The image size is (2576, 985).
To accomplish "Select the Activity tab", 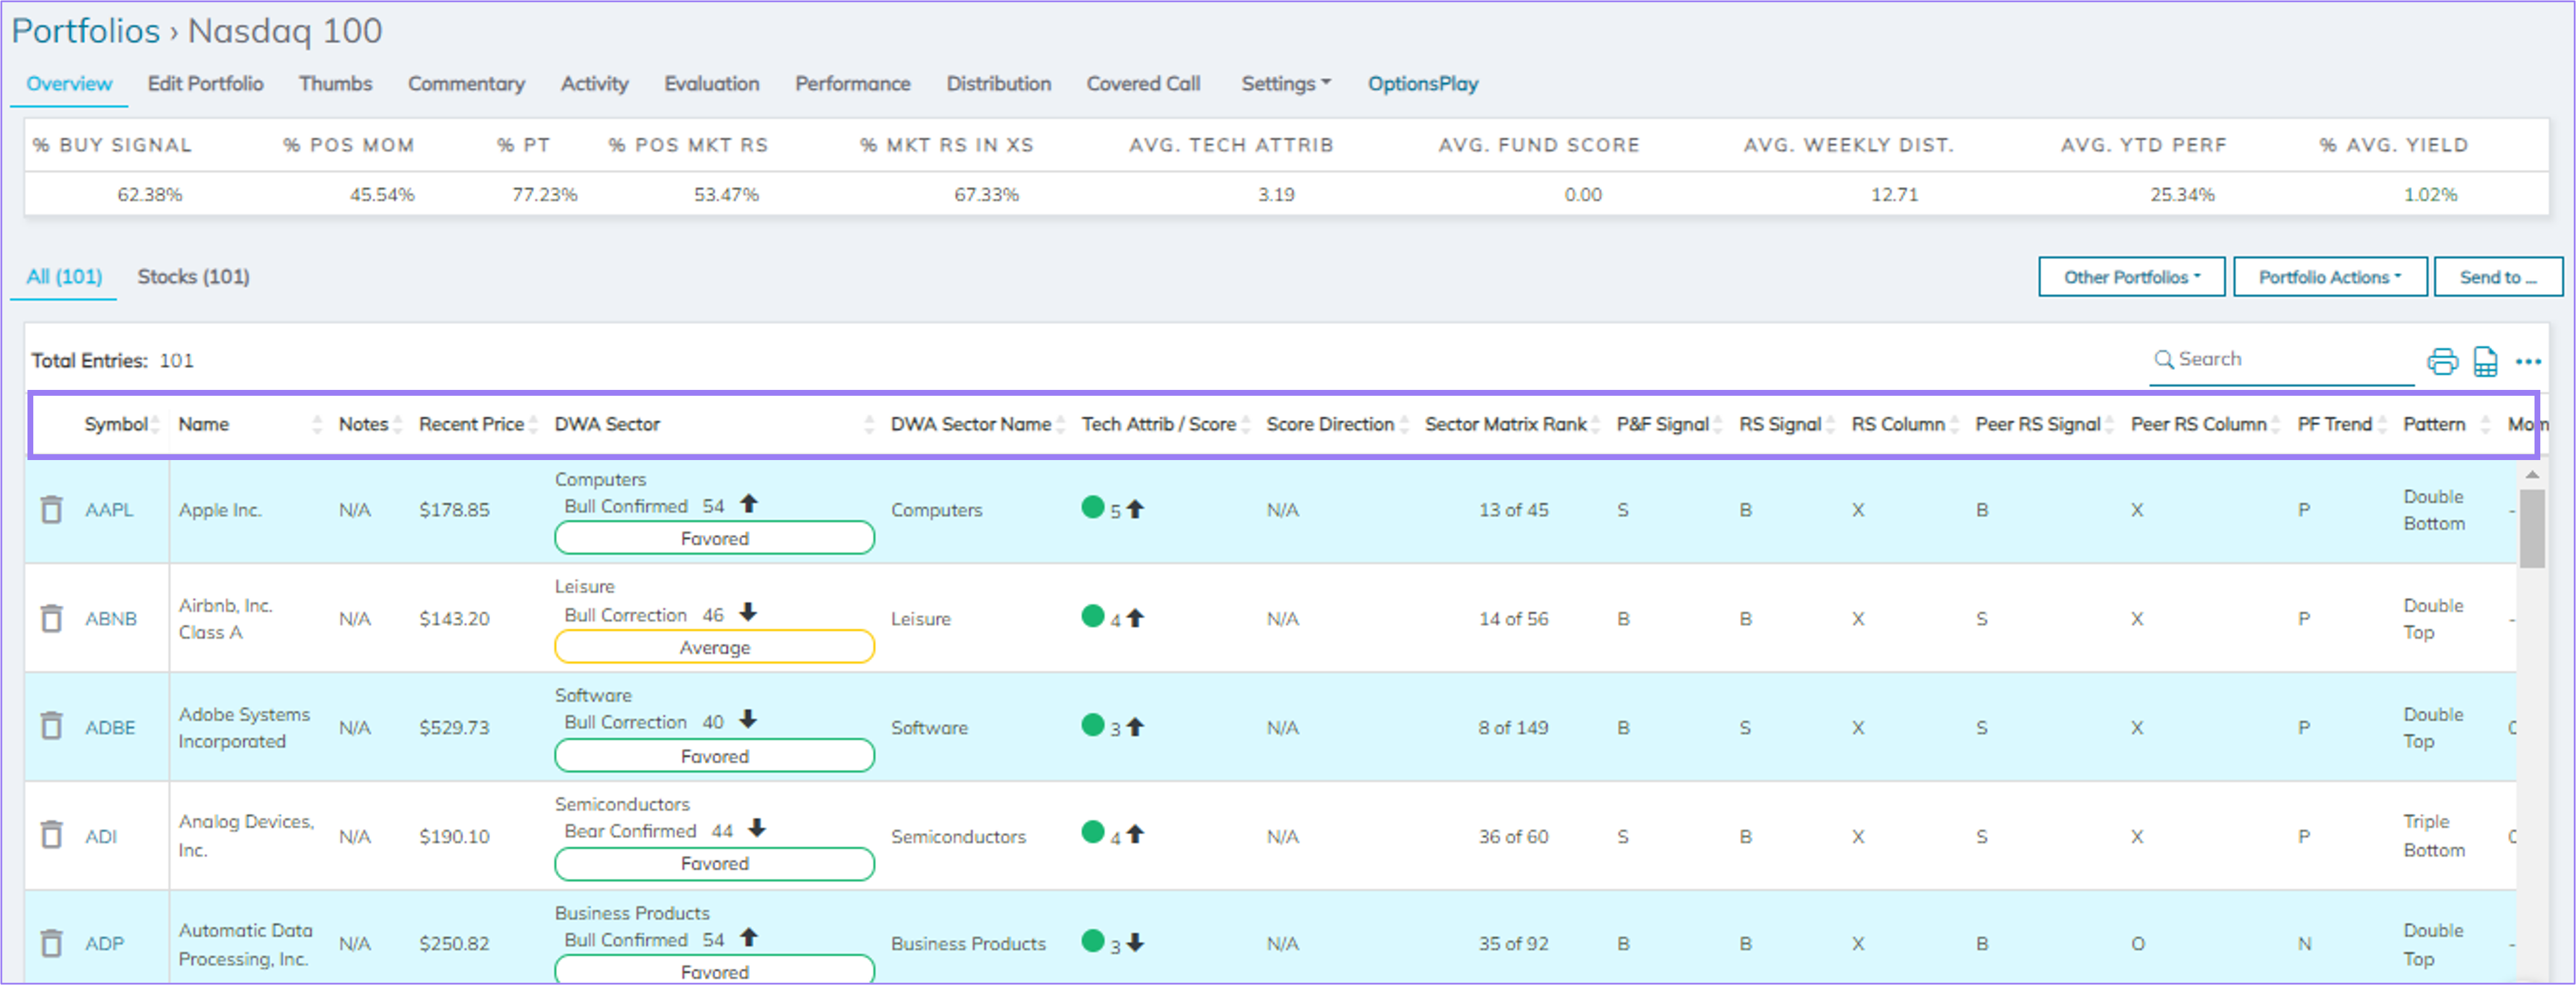I will tap(594, 84).
